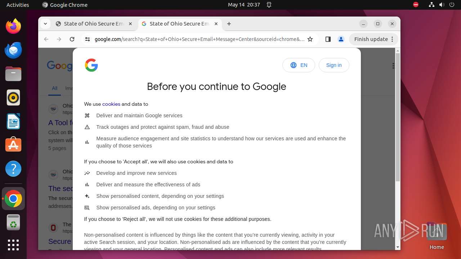461x259 pixels.
Task: Toggle the Chrome side panel
Action: click(x=328, y=39)
